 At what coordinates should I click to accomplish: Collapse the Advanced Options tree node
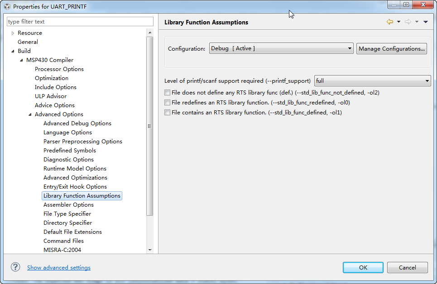pyautogui.click(x=30, y=114)
